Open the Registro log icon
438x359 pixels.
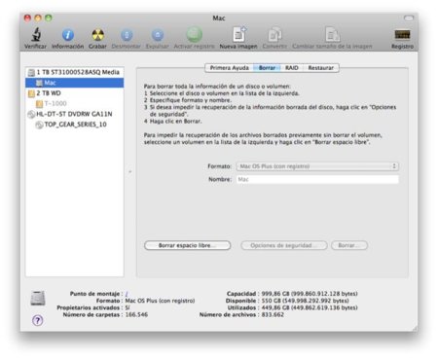click(402, 34)
